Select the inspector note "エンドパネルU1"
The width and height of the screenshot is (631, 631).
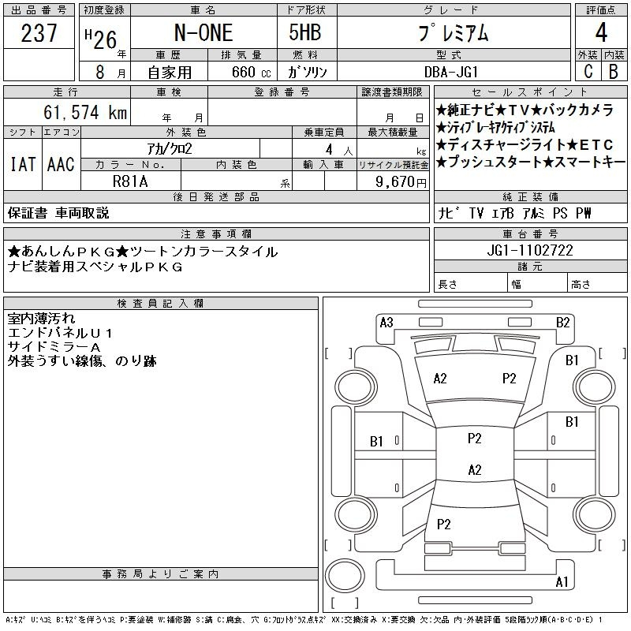tap(60, 333)
